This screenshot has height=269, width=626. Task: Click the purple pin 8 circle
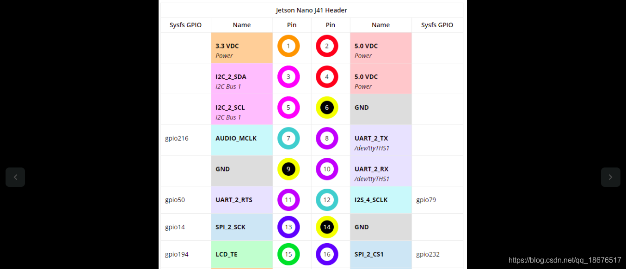tap(327, 138)
